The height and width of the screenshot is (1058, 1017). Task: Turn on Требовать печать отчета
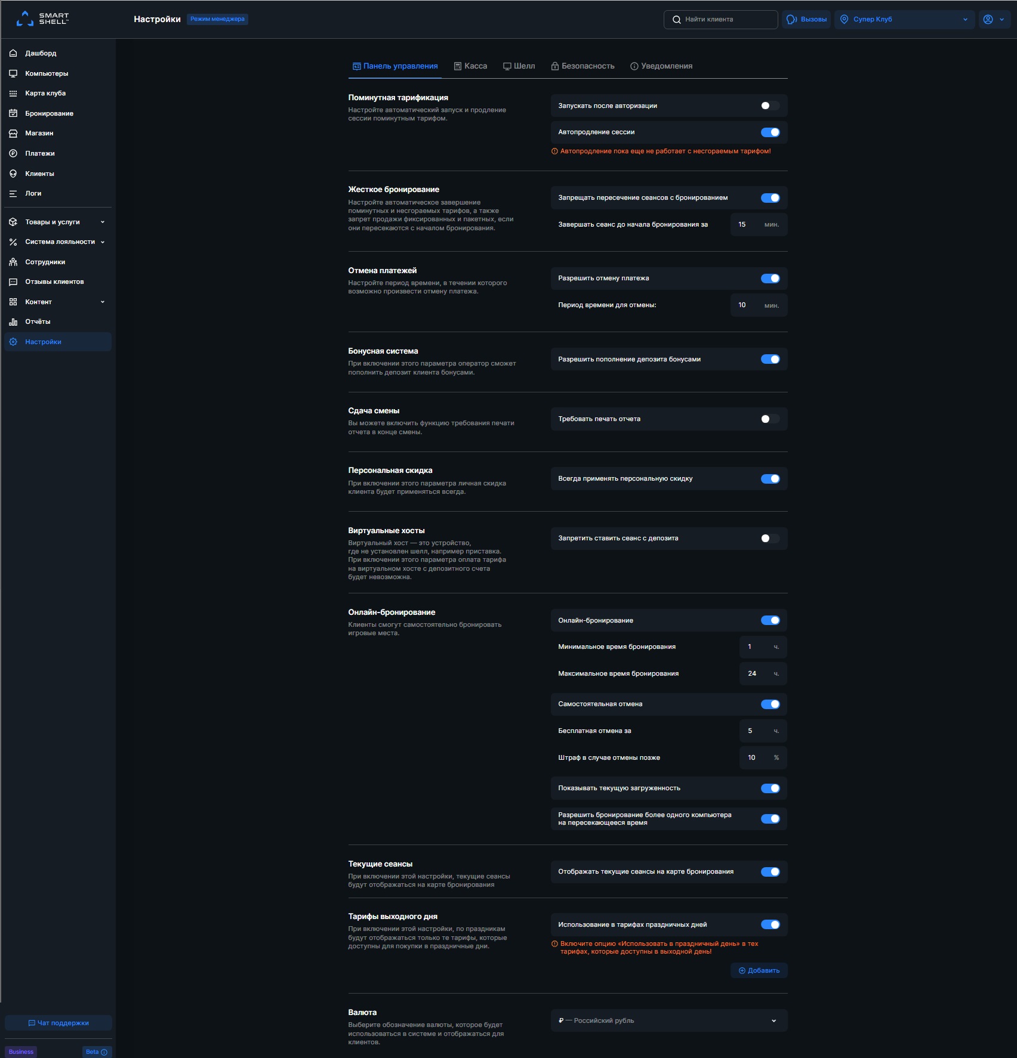click(x=771, y=419)
